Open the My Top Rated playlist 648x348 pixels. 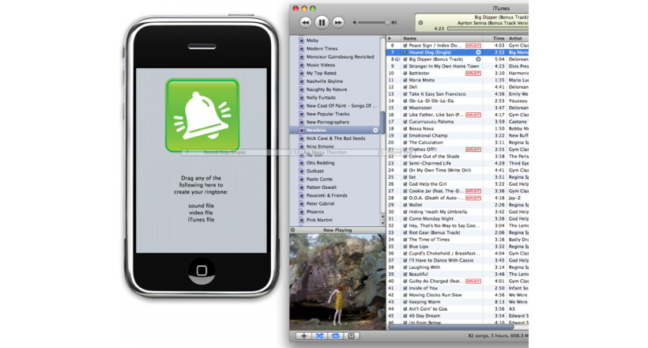[321, 74]
